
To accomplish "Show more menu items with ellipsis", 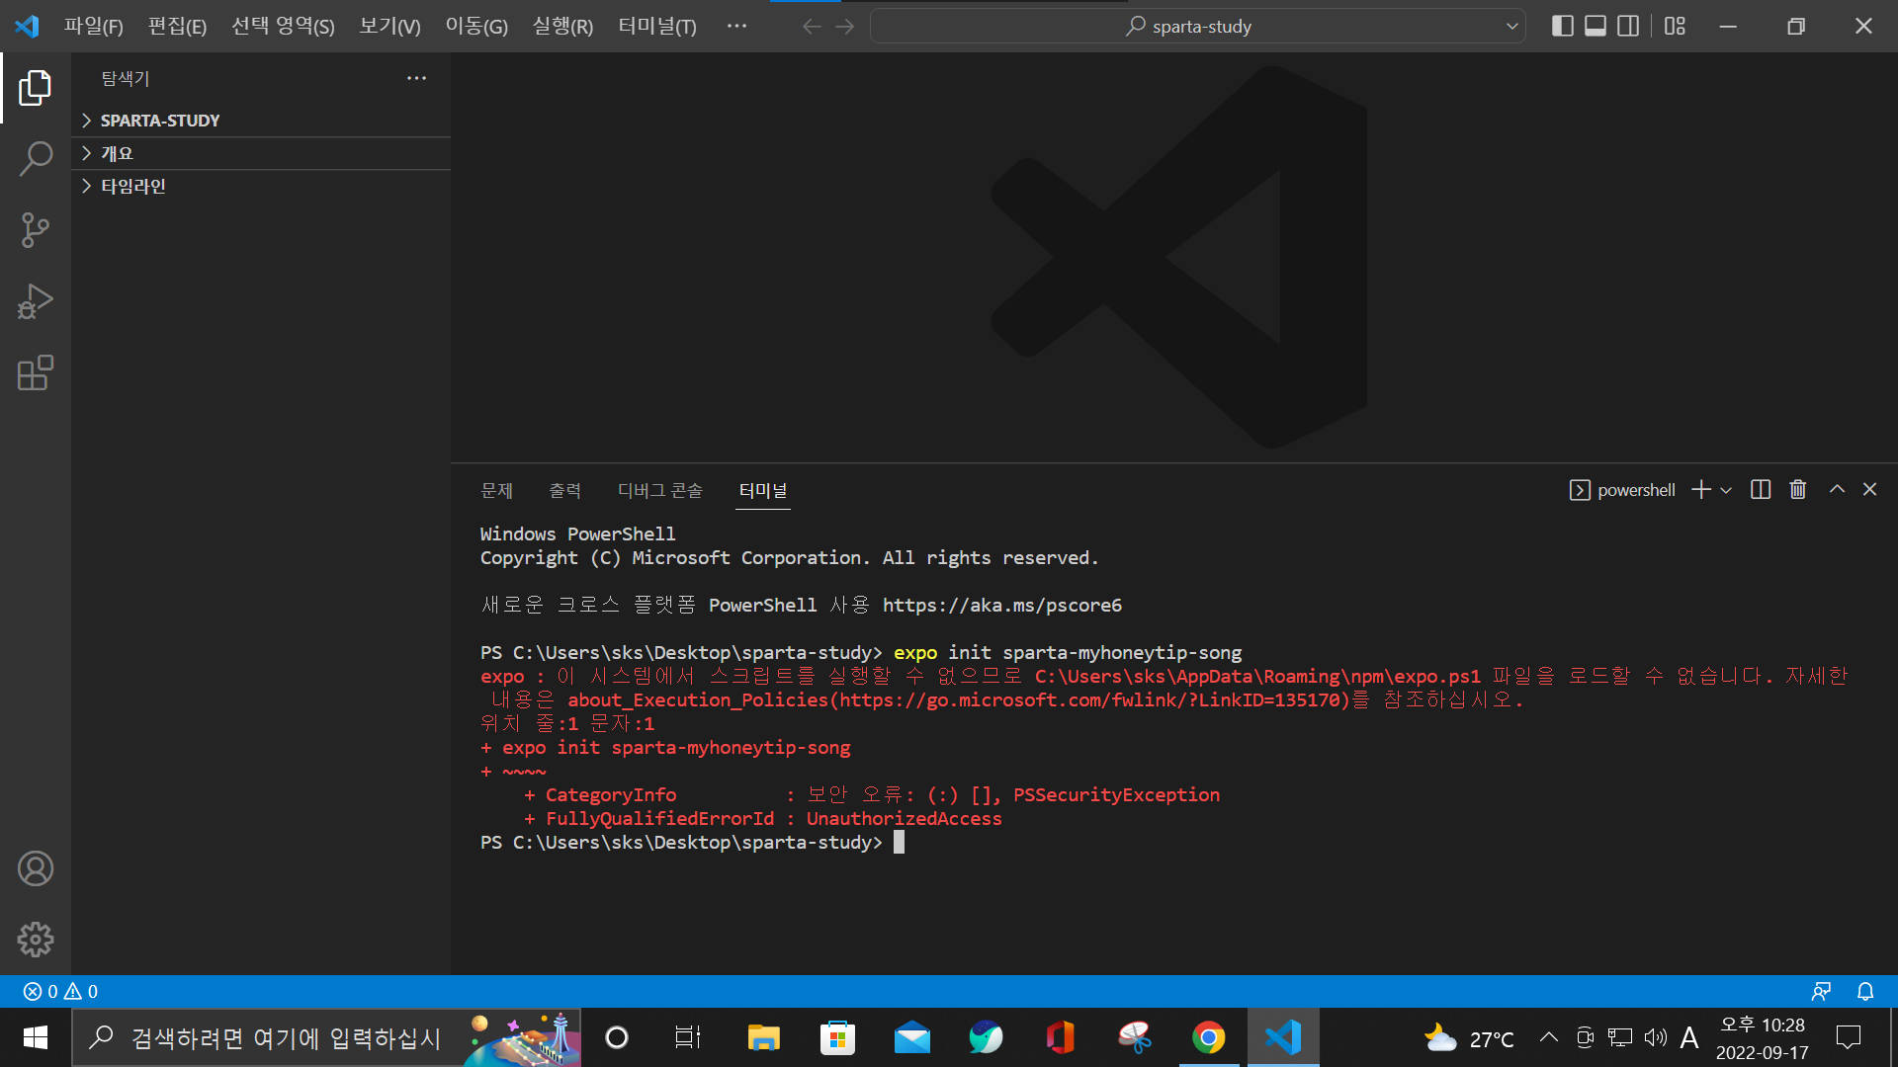I will 736,27.
